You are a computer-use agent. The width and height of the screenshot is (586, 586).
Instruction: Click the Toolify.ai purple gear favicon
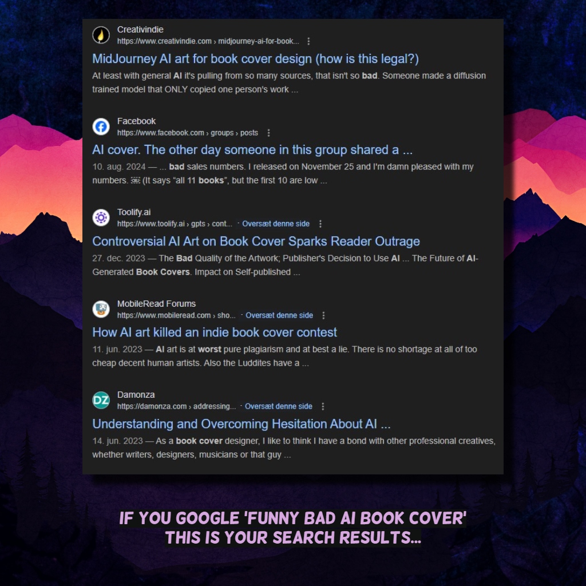click(x=101, y=217)
